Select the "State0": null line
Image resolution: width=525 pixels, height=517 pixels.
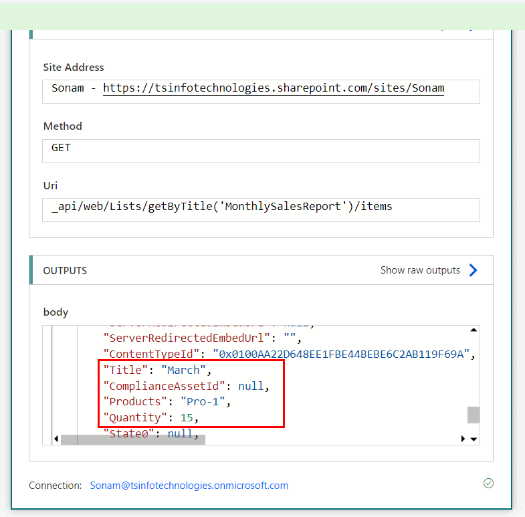point(150,433)
